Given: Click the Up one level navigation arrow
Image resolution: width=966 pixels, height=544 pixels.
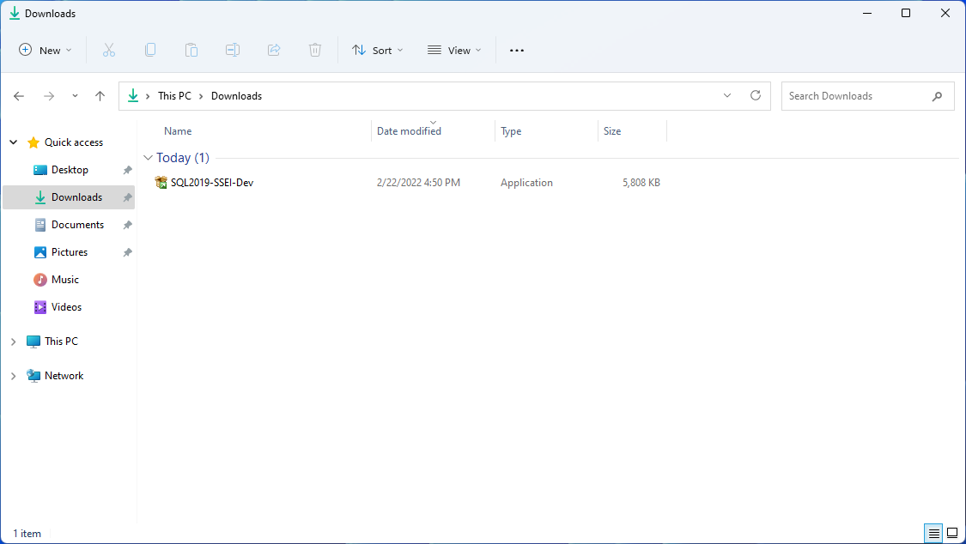Looking at the screenshot, I should tap(100, 95).
